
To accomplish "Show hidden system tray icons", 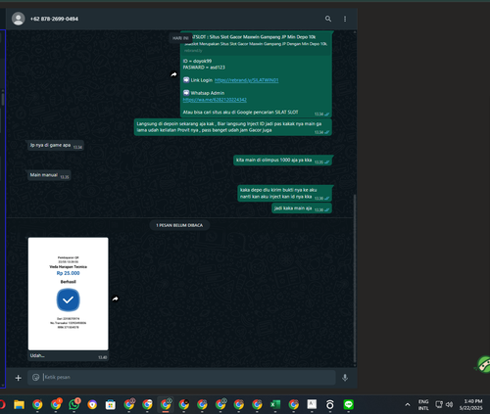I will 408,405.
